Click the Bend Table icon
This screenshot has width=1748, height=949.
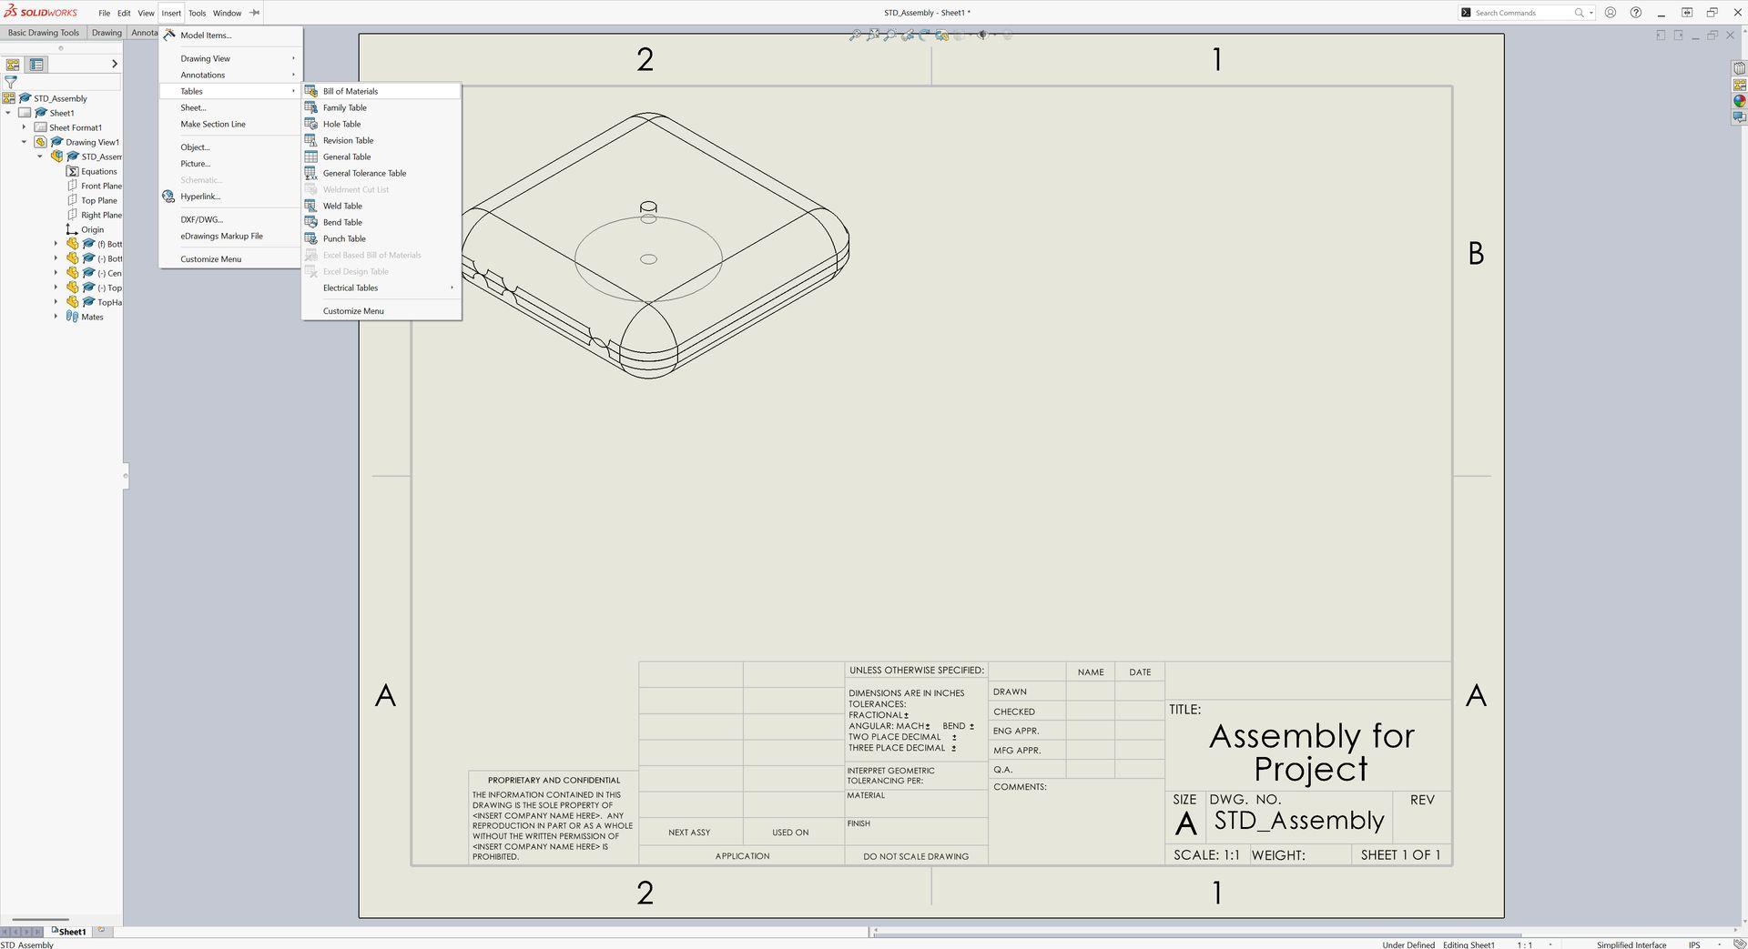tap(311, 222)
